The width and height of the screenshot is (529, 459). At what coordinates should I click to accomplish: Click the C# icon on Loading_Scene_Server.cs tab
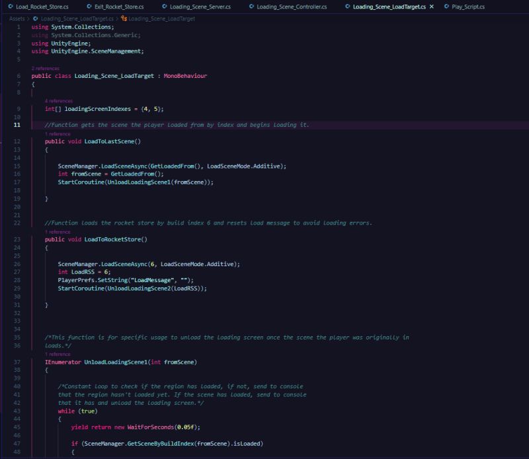pyautogui.click(x=164, y=6)
